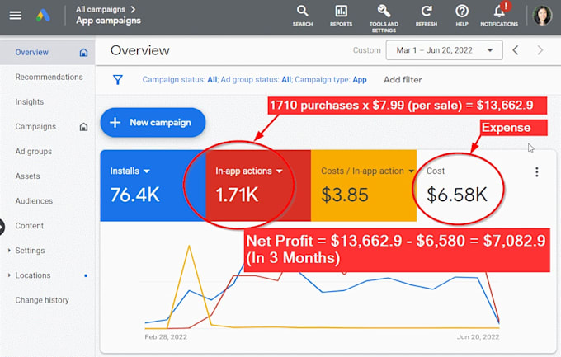
Task: Click Add filter
Action: [x=403, y=79]
